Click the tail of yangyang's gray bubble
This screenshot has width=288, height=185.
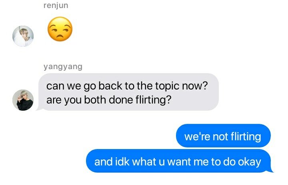tap(40, 108)
